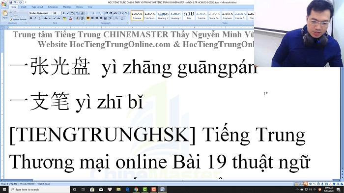The height and width of the screenshot is (193, 344).
Task: Open the font name dropdown
Action: coord(52,13)
